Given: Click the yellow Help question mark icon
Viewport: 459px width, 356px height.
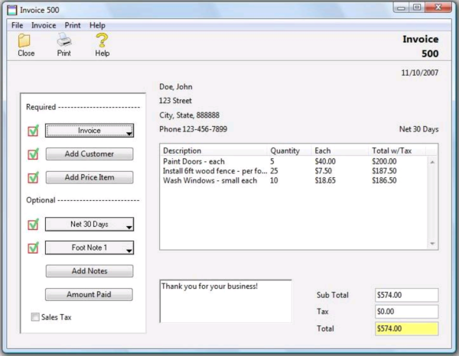Looking at the screenshot, I should pos(102,40).
